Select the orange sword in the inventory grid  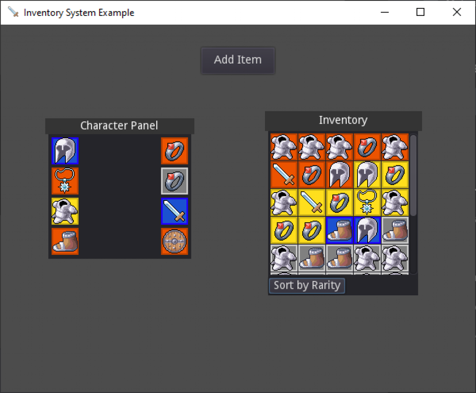[x=284, y=175]
